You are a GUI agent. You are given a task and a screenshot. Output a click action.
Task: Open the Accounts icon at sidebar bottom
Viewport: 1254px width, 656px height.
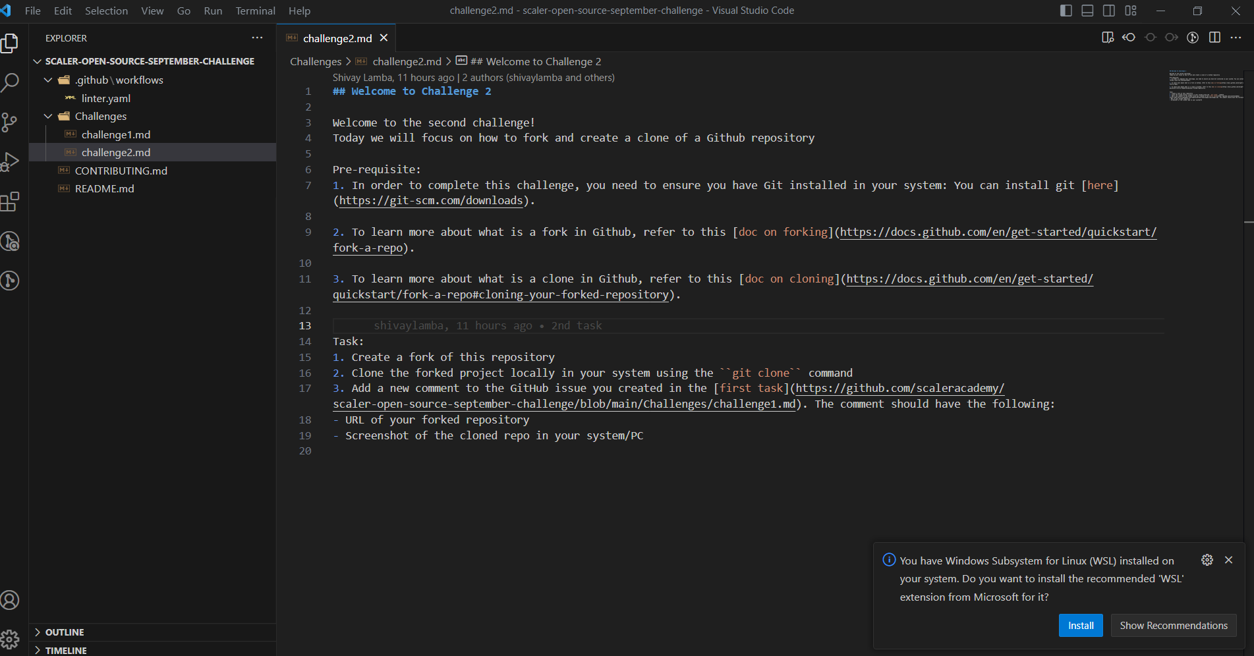click(11, 600)
